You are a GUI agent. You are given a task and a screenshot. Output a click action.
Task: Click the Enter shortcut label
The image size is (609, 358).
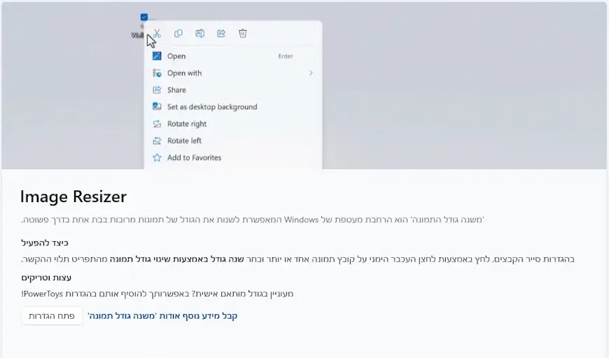click(x=286, y=56)
